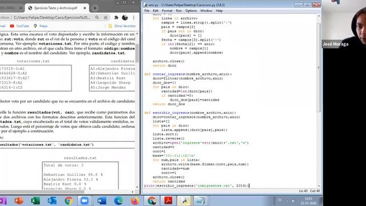Click the IDLE scrollbar up arrow
This screenshot has height=206, width=366.
(x=319, y=16)
